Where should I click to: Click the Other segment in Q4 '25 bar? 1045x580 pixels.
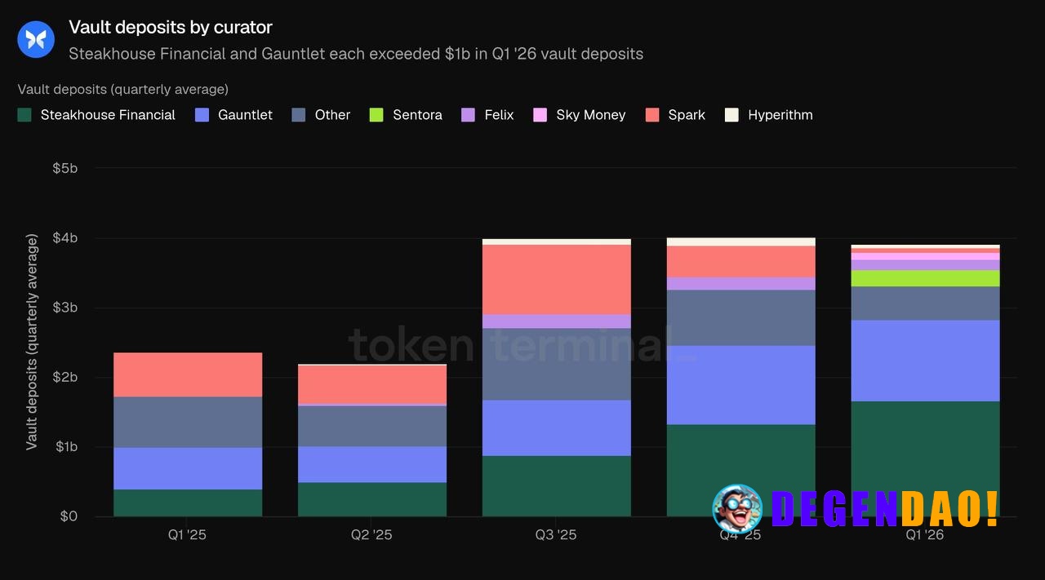741,318
